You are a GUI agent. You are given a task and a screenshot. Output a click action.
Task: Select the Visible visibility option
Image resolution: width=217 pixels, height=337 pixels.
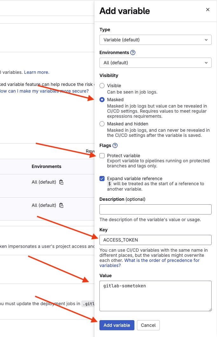pyautogui.click(x=102, y=86)
